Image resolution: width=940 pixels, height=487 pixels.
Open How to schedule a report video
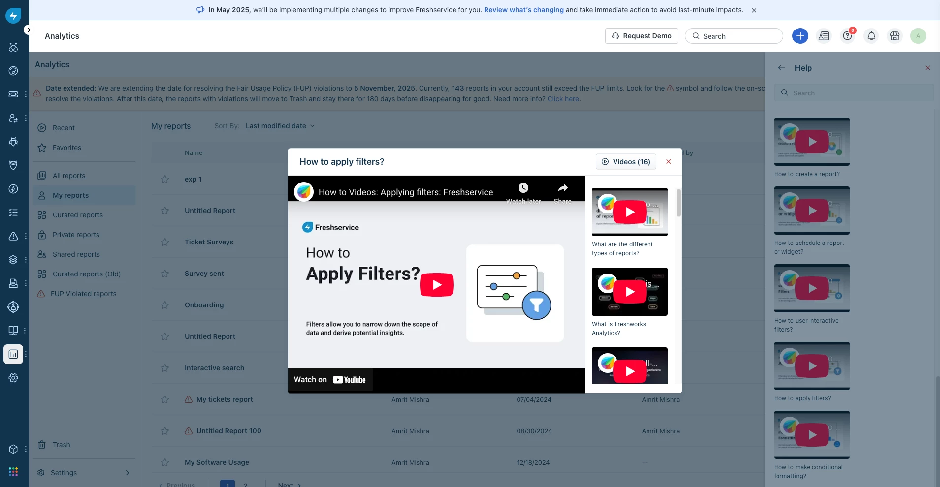pos(812,211)
